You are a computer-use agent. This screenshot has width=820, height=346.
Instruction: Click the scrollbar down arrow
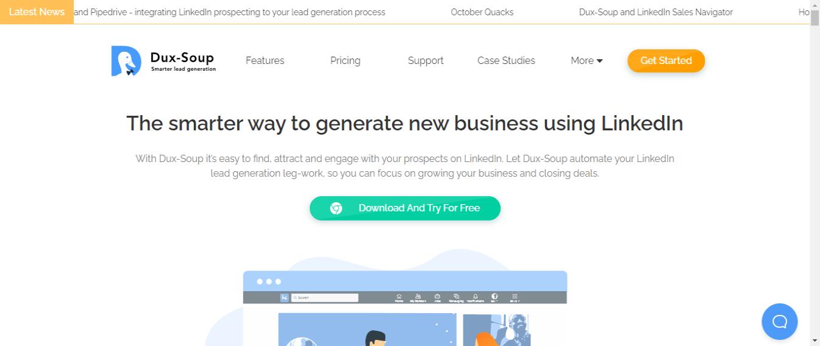(x=815, y=341)
